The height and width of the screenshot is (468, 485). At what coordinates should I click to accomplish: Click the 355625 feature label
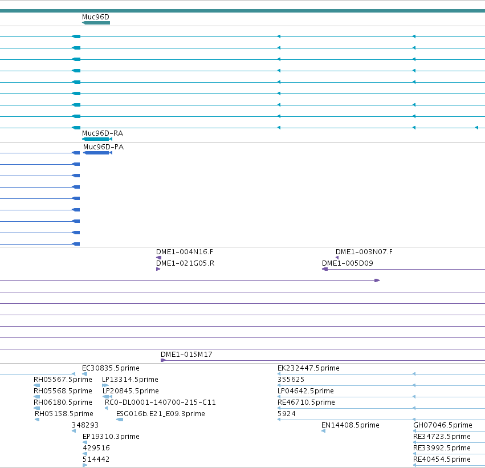pos(291,380)
